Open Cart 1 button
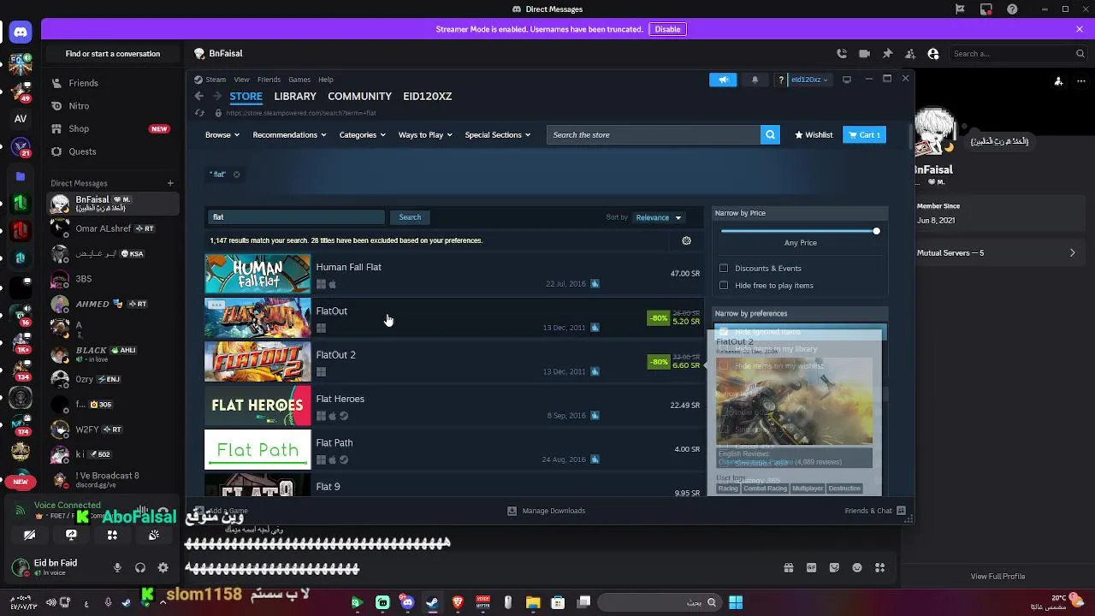This screenshot has width=1095, height=616. click(x=864, y=135)
